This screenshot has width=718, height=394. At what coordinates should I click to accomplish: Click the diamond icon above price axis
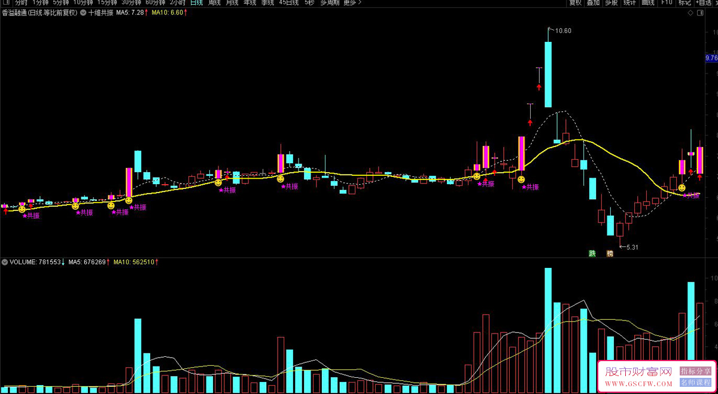click(690, 13)
